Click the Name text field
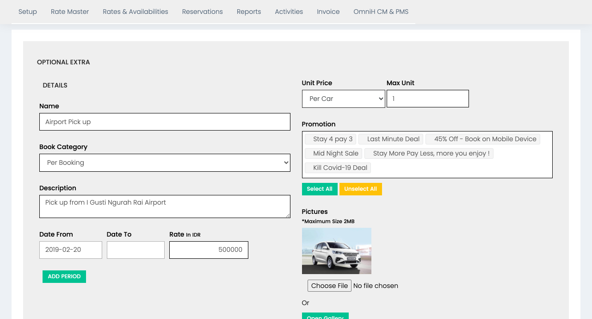The height and width of the screenshot is (319, 592). pos(165,122)
